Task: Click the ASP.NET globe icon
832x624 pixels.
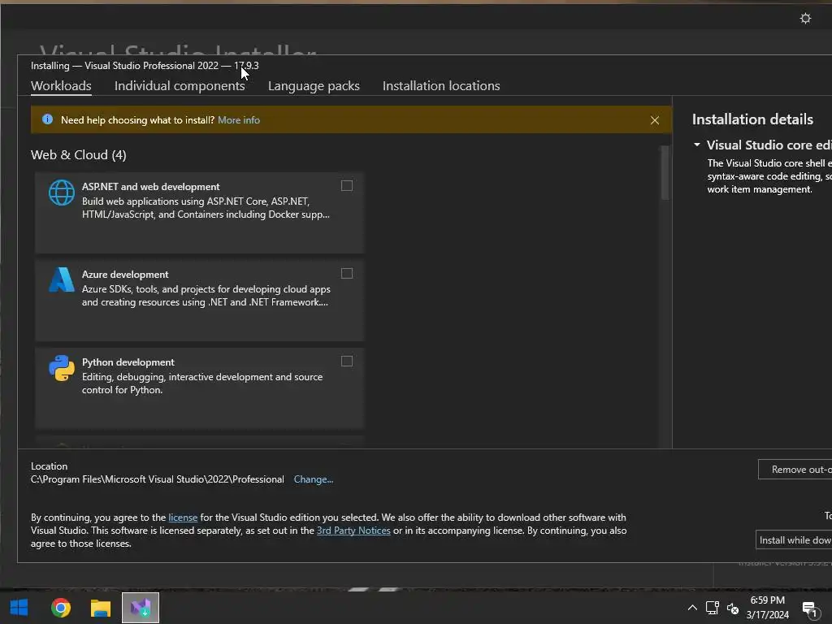Action: pos(62,193)
